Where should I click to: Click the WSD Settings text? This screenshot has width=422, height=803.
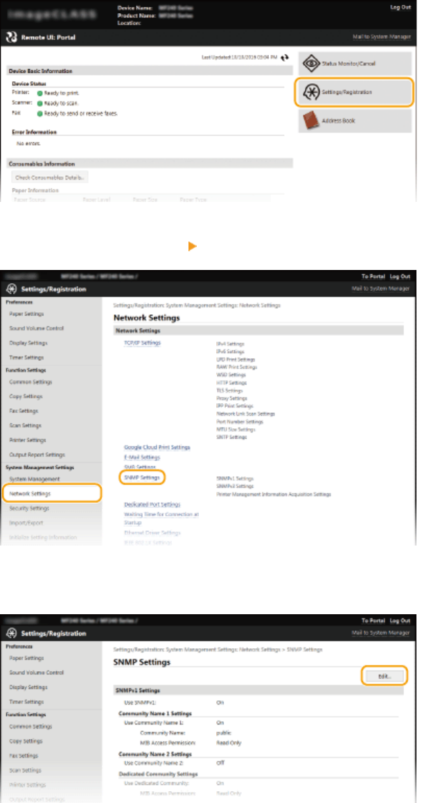231,375
